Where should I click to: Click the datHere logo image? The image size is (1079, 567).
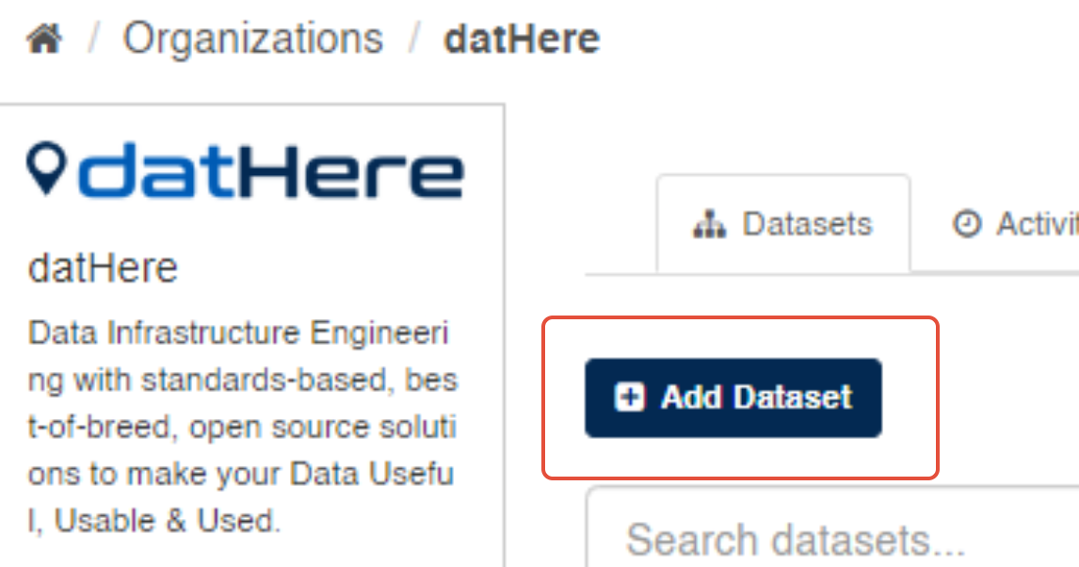(245, 170)
